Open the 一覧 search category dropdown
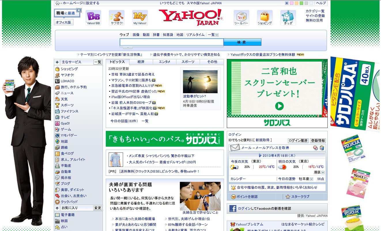The height and width of the screenshot is (231, 381). click(x=217, y=35)
